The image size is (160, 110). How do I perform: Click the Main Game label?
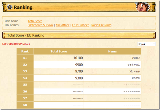coord(11,21)
